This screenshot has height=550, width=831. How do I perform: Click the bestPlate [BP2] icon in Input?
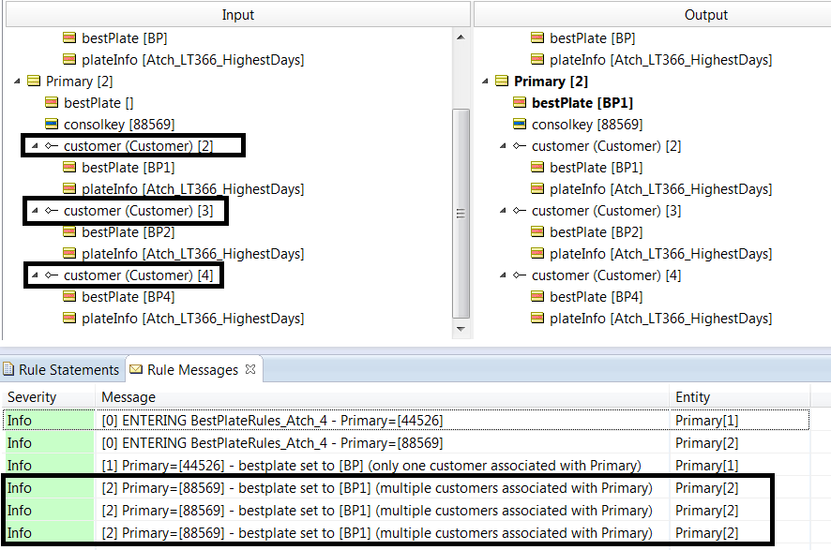click(68, 231)
